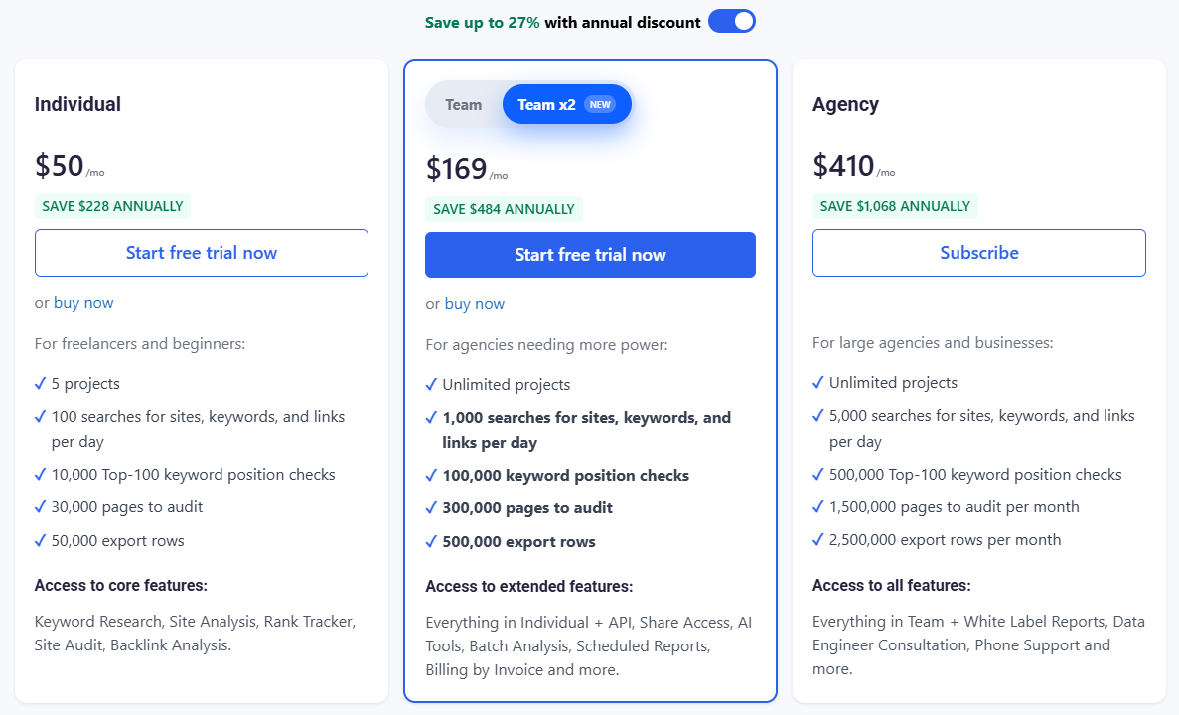The image size is (1179, 715).
Task: Click checkmark beside 2,500,000 export rows per month
Action: click(x=817, y=539)
